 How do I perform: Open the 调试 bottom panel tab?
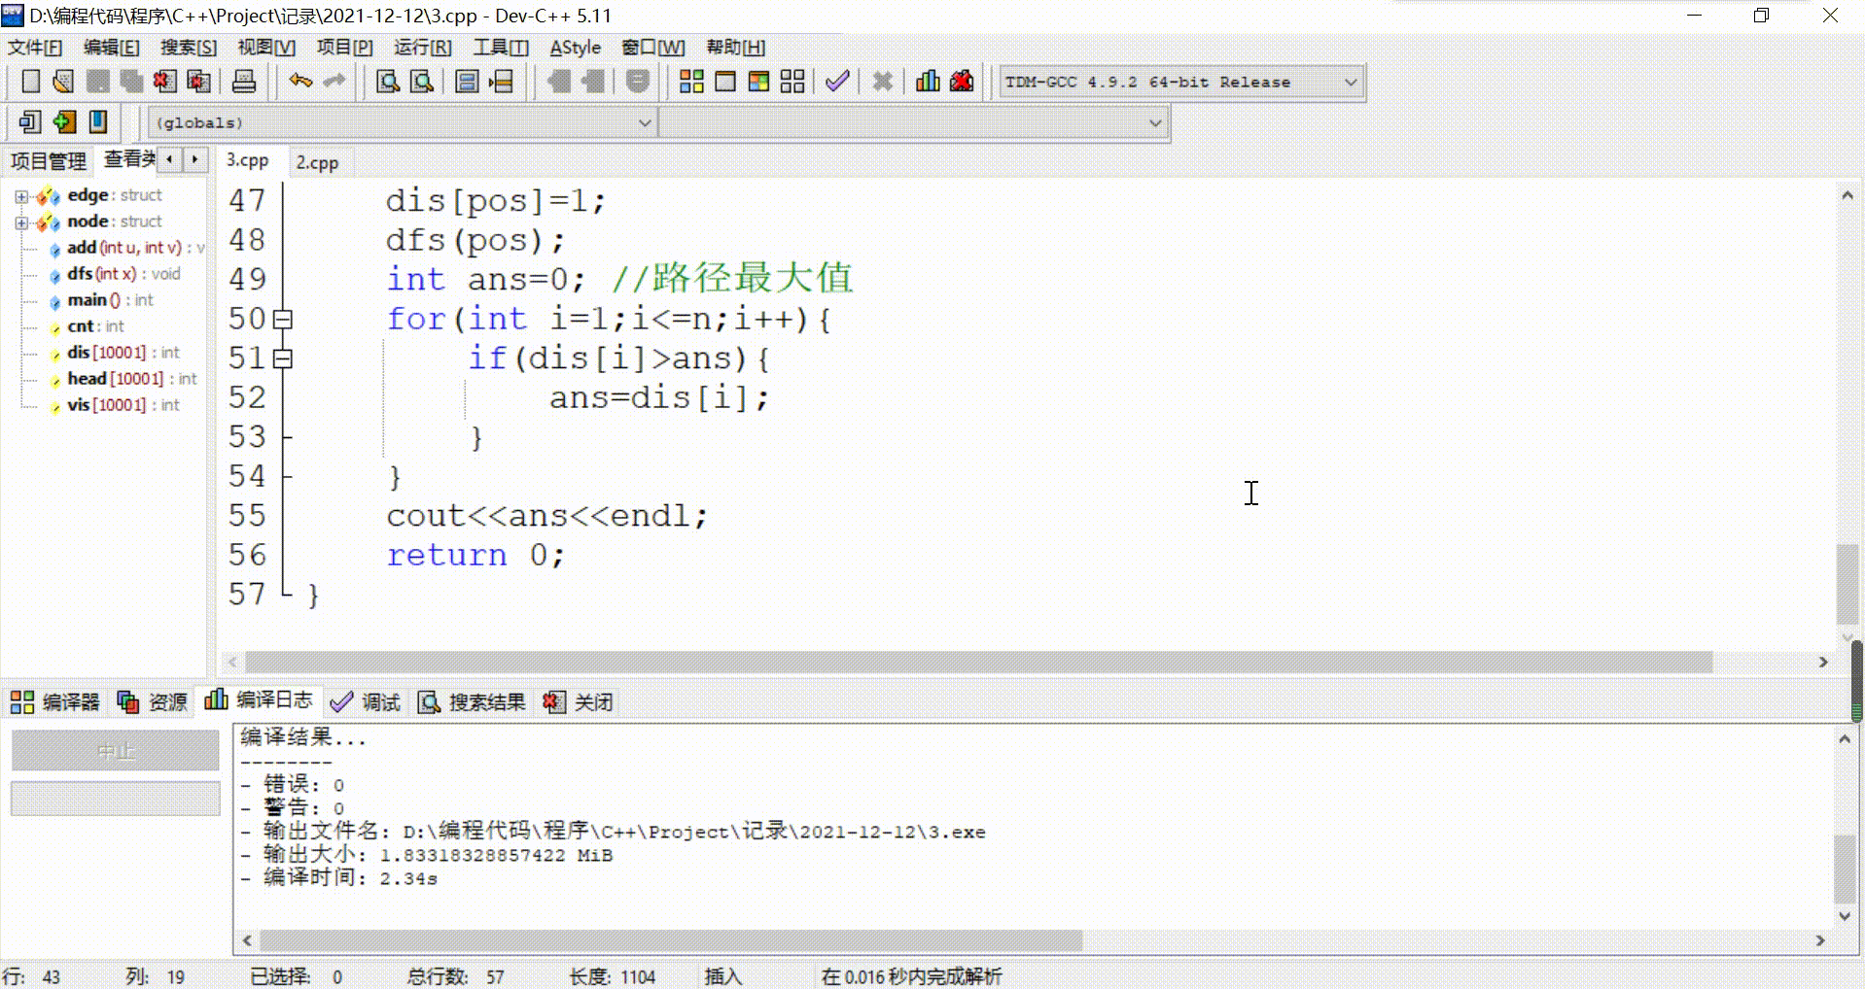pyautogui.click(x=366, y=701)
